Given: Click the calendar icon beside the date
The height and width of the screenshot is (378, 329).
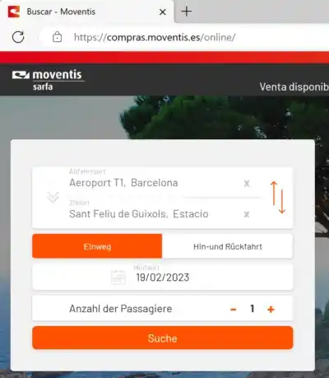Looking at the screenshot, I should (118, 278).
